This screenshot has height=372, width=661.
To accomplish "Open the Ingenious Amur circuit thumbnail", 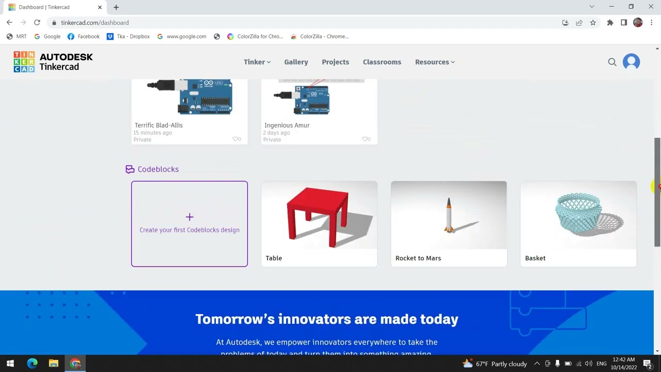I will click(x=319, y=97).
